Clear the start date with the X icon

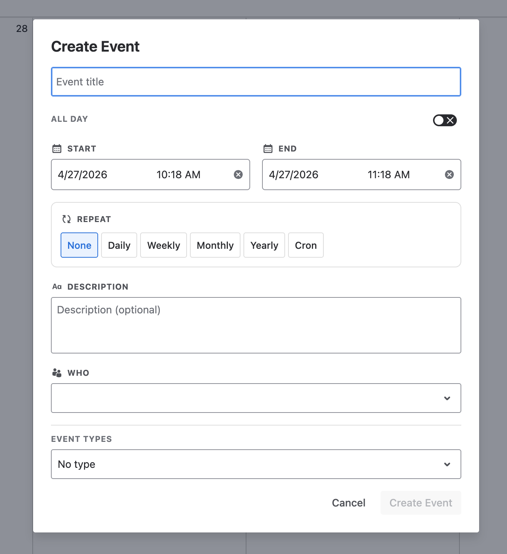coord(238,175)
